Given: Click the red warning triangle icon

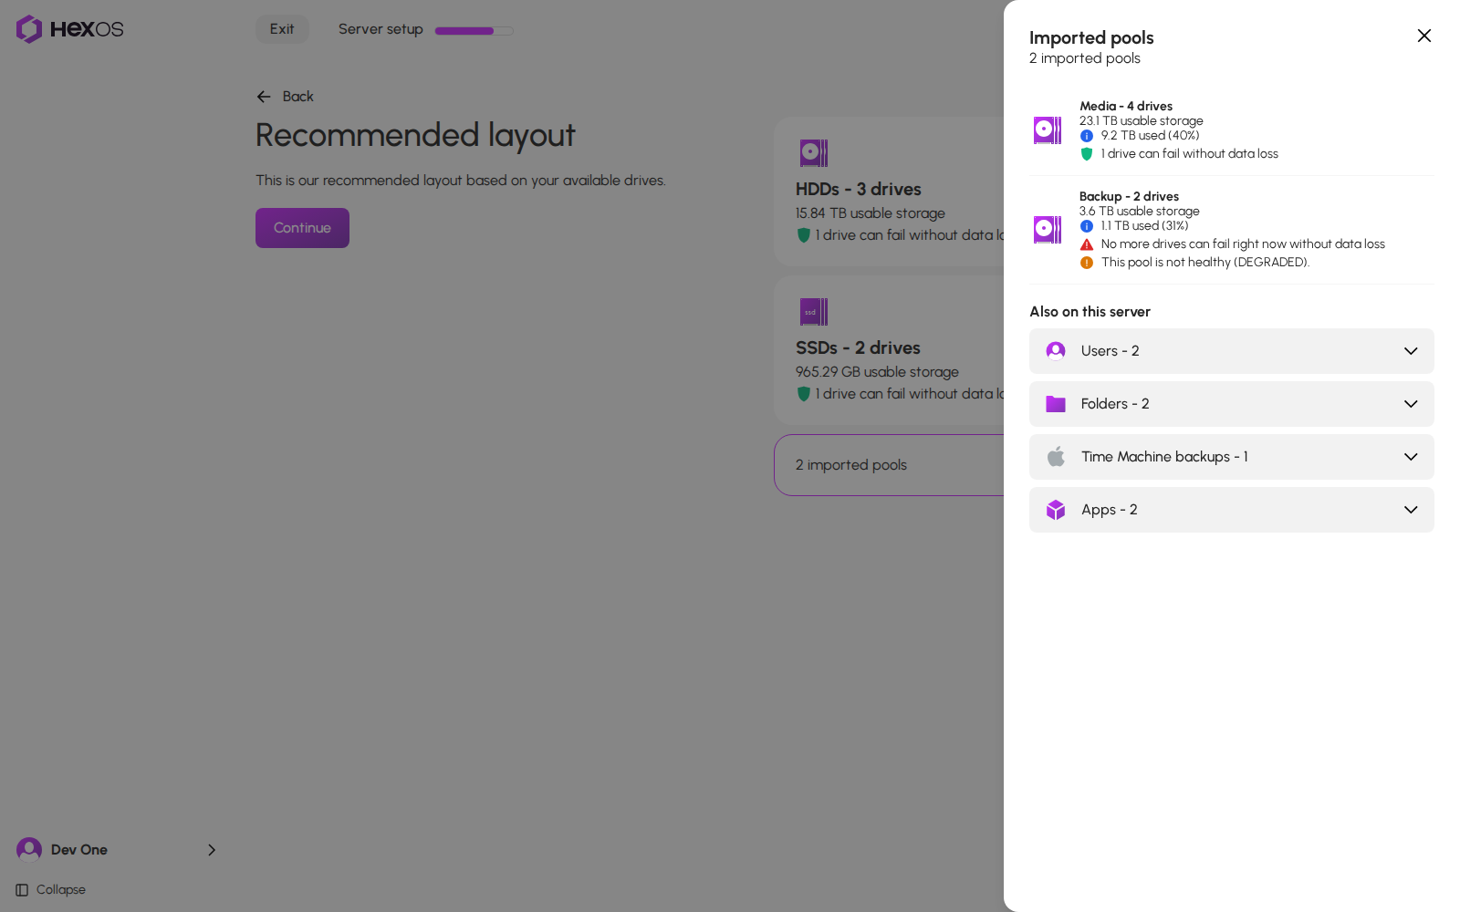Looking at the screenshot, I should pos(1087,244).
